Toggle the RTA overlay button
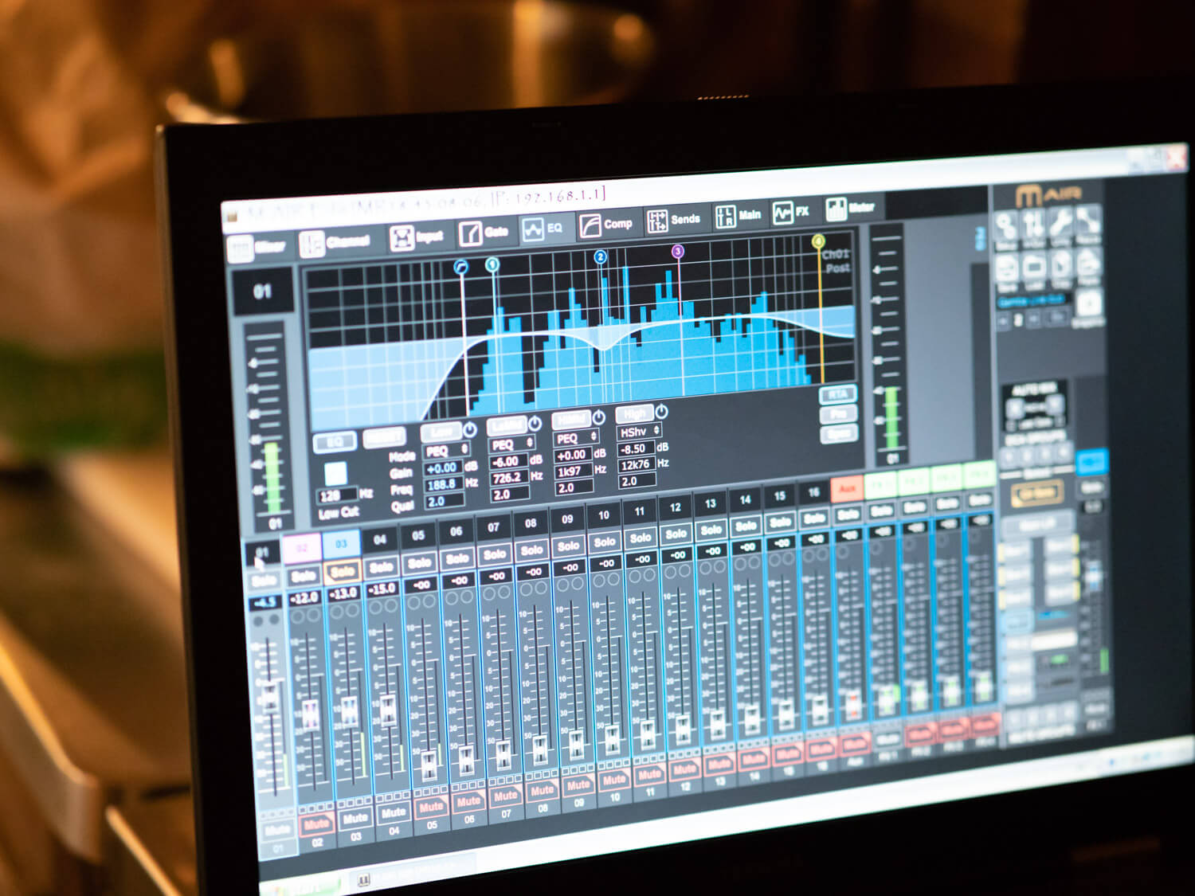 (x=836, y=394)
